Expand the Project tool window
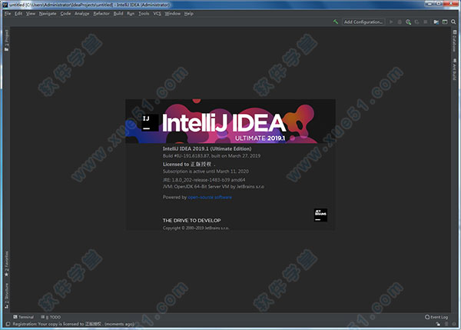 [x=6, y=40]
